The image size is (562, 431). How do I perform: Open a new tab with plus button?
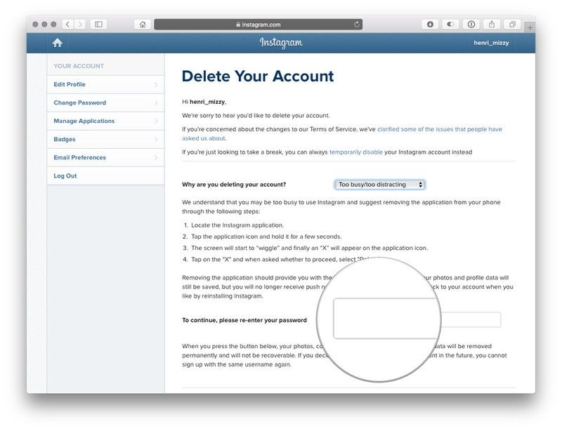pyautogui.click(x=530, y=27)
